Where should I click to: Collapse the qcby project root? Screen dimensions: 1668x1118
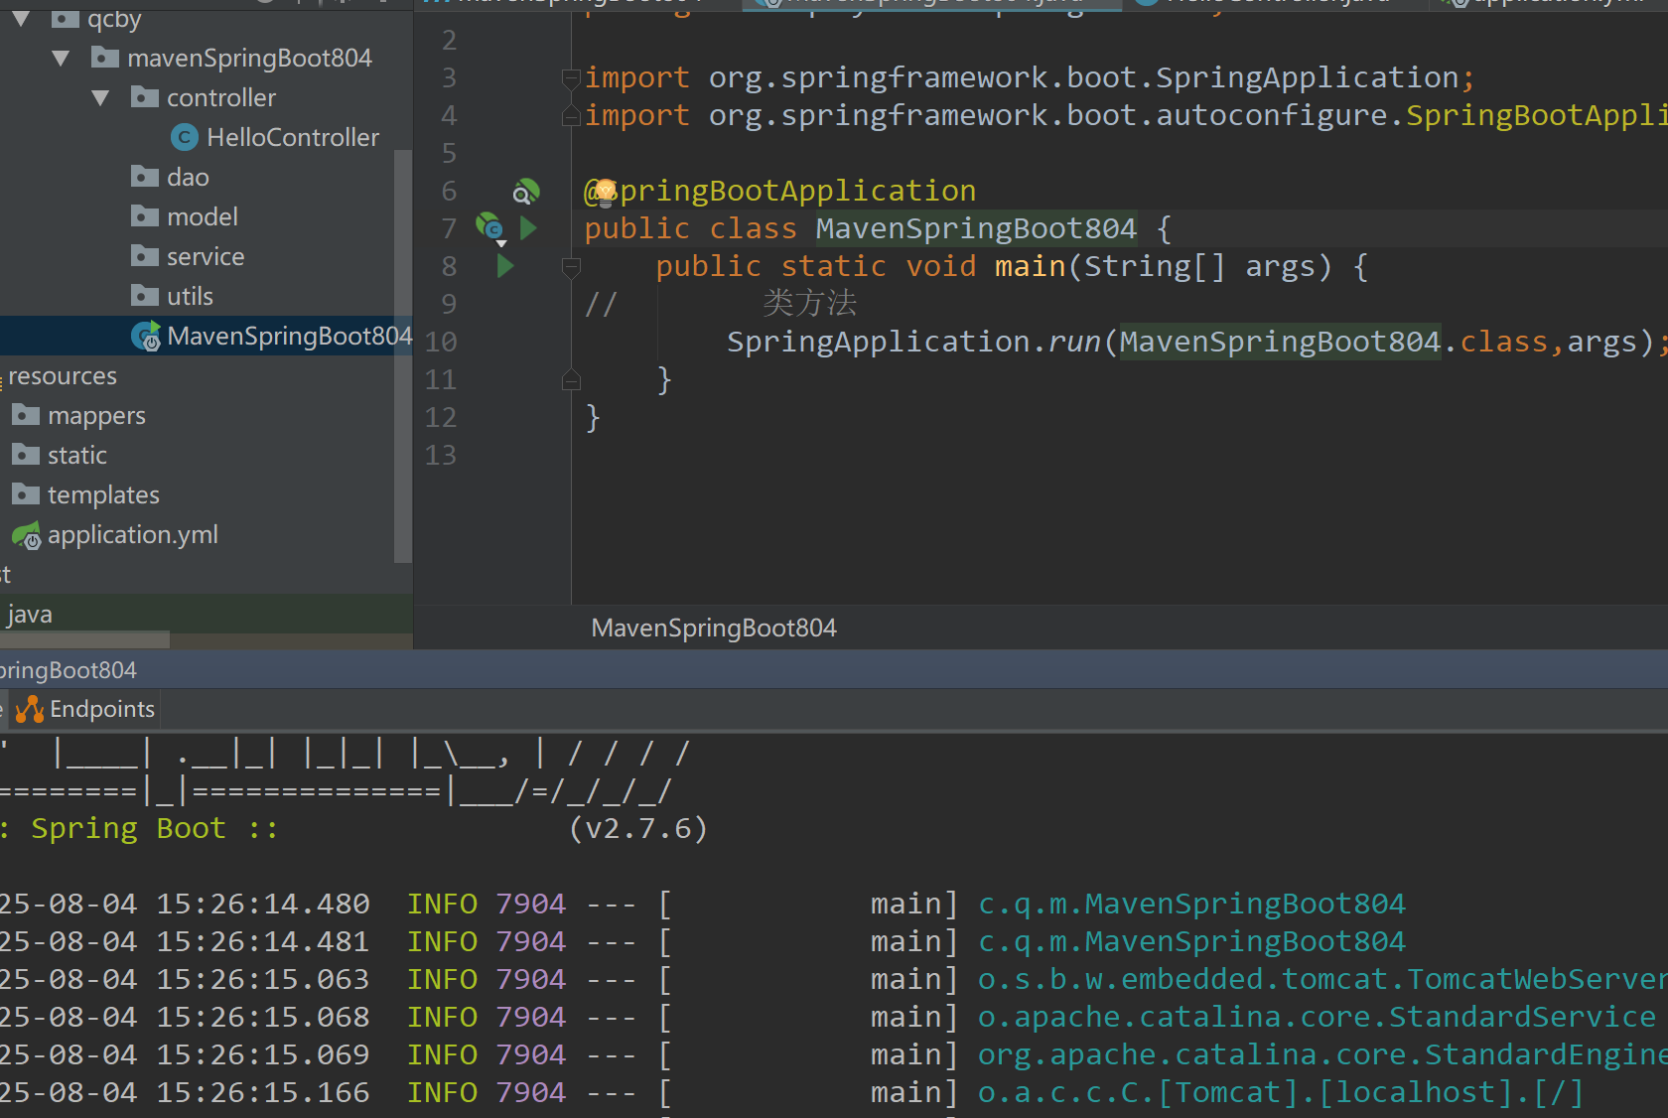(21, 18)
